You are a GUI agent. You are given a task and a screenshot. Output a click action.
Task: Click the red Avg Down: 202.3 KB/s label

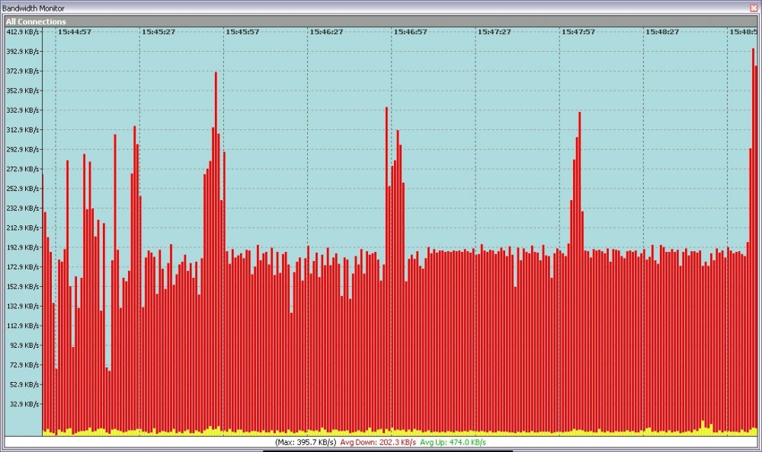click(378, 442)
